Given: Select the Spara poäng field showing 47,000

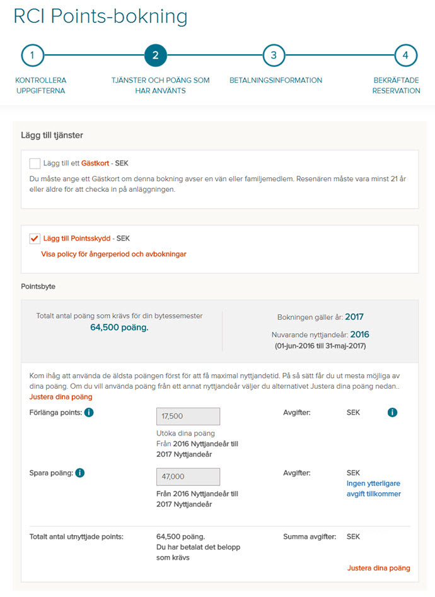Looking at the screenshot, I should 188,476.
